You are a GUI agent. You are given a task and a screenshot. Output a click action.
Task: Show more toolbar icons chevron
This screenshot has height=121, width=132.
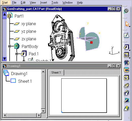(x=129, y=118)
